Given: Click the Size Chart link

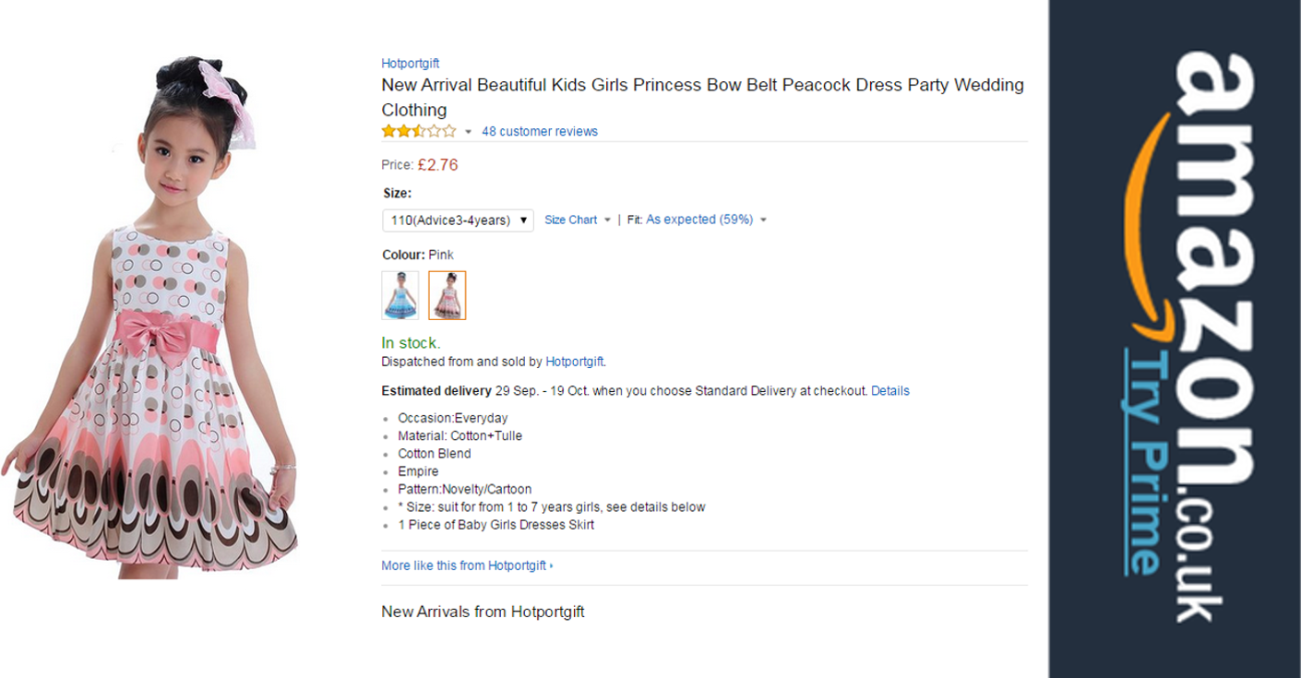Looking at the screenshot, I should (x=570, y=220).
